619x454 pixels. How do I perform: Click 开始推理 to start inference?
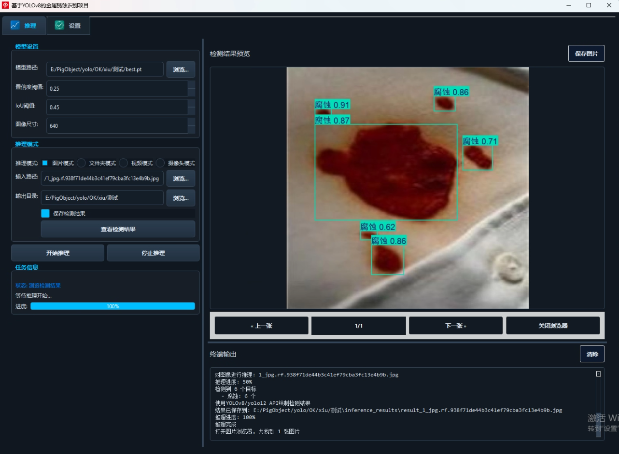click(57, 253)
